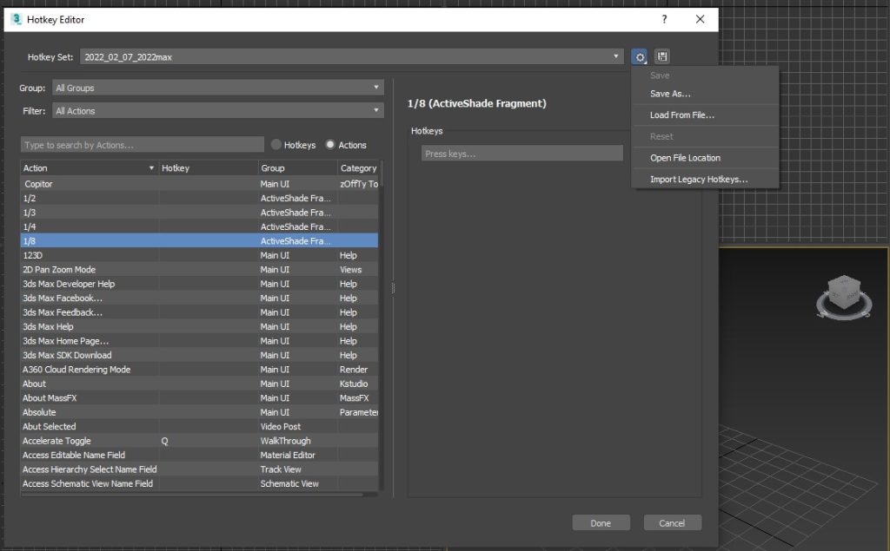Viewport: 890px width, 551px height.
Task: Open the Hotkey Set dropdown
Action: click(x=352, y=56)
